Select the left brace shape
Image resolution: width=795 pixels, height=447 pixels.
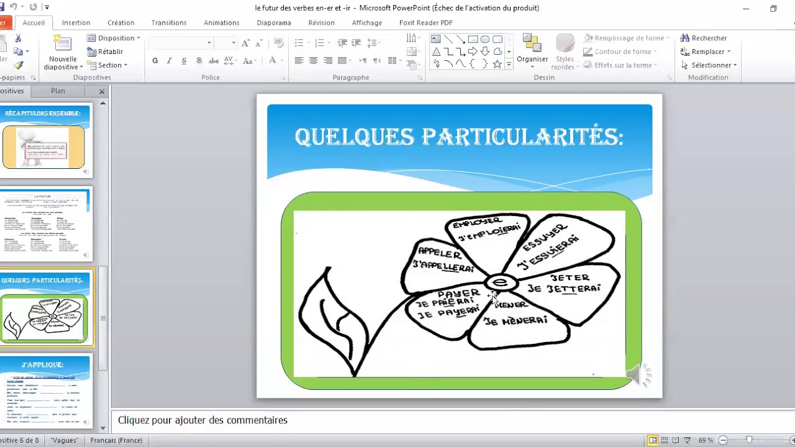473,64
